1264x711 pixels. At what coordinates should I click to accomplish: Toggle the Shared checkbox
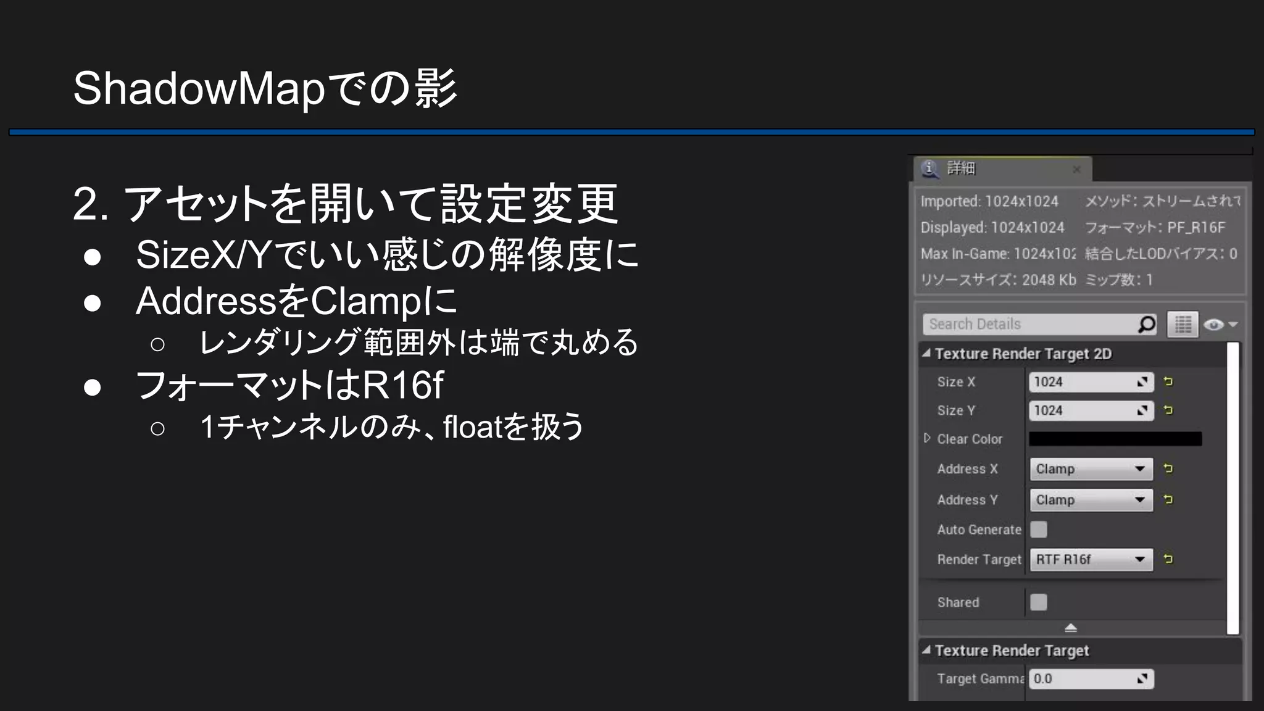pyautogui.click(x=1039, y=602)
